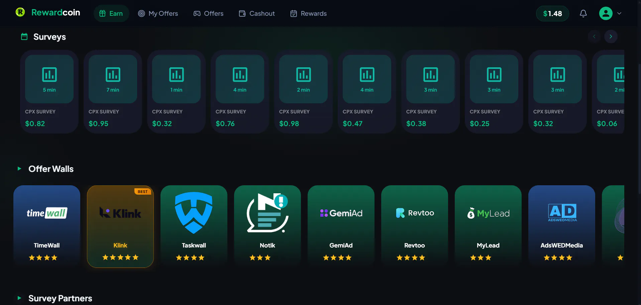Show previous surveys with left arrow
The height and width of the screenshot is (305, 641).
594,36
